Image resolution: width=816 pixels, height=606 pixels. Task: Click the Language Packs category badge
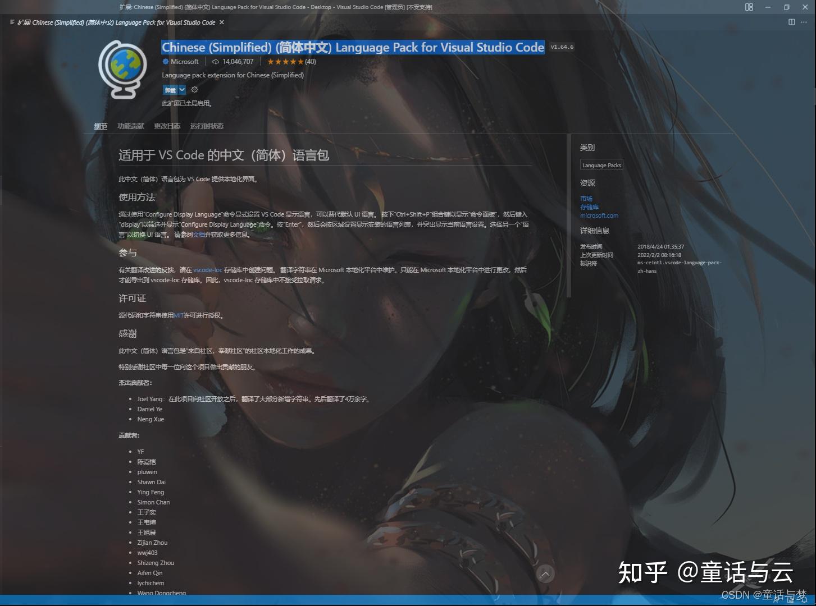pyautogui.click(x=601, y=164)
